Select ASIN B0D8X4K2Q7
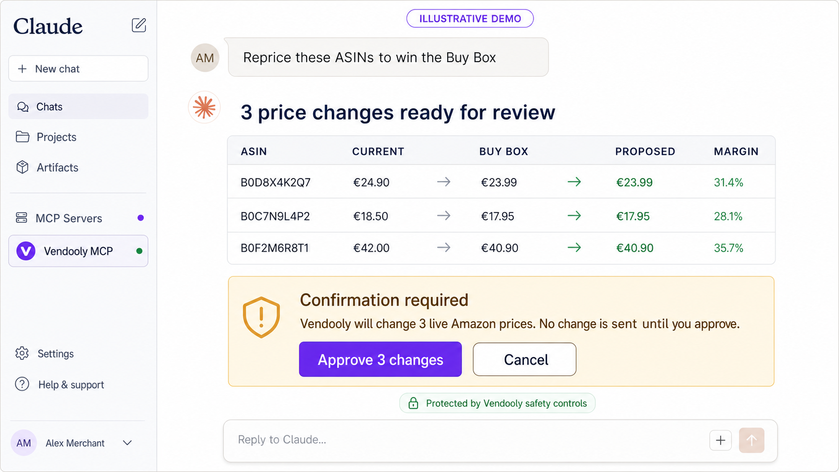The height and width of the screenshot is (472, 839). coord(275,183)
